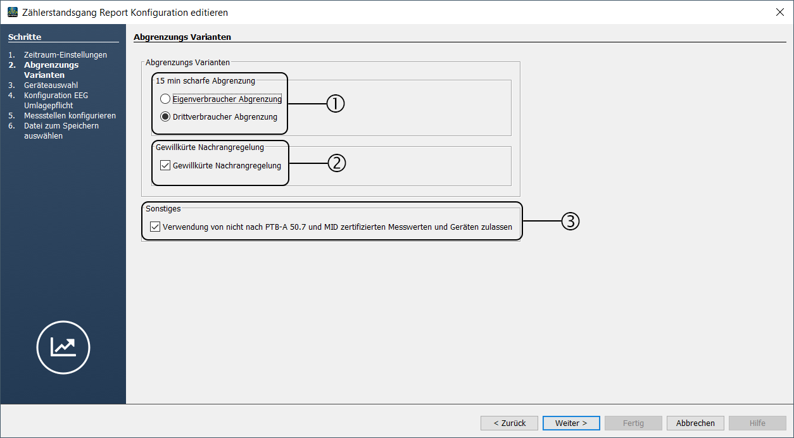Image resolution: width=794 pixels, height=438 pixels.
Task: Select the Eigenverbraucher Abgrenzung radio button
Action: pos(165,99)
